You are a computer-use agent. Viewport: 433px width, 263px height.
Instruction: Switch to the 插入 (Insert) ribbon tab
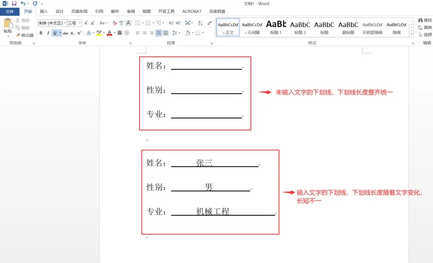tap(44, 12)
